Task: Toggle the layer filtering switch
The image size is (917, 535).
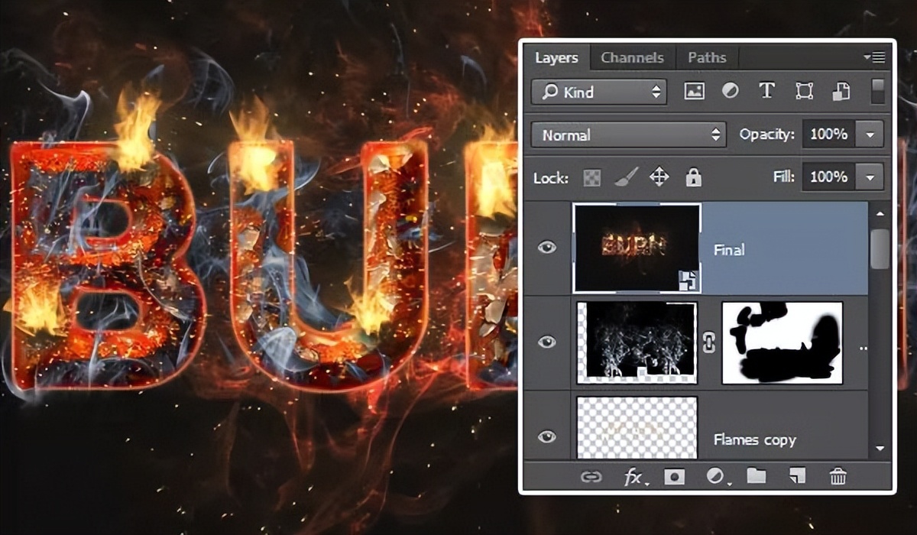Action: pyautogui.click(x=878, y=91)
